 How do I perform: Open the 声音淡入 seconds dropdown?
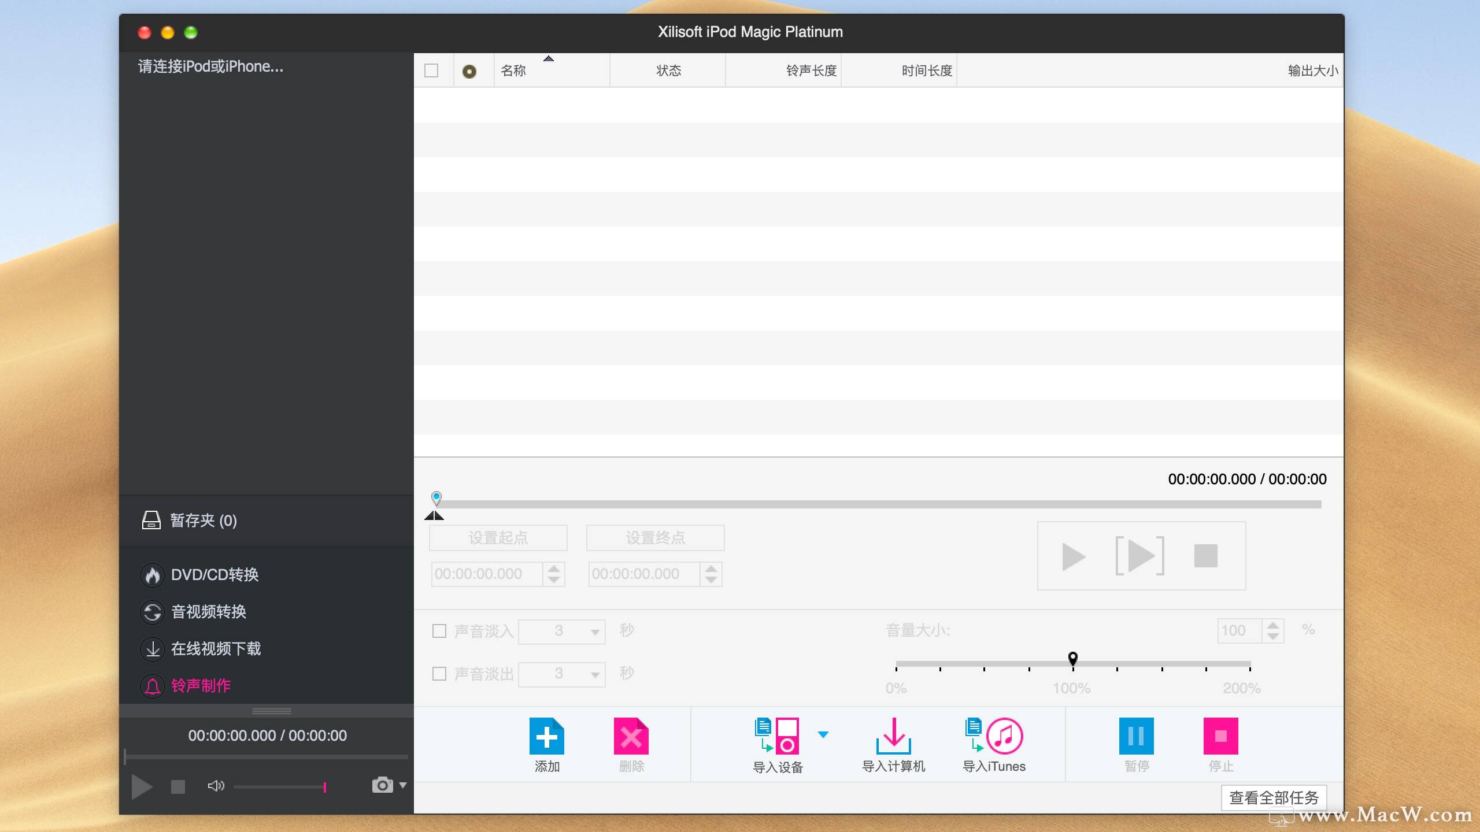tap(561, 632)
